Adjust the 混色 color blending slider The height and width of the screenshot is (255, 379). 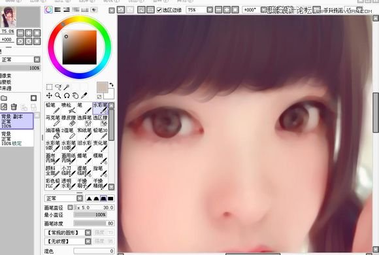tap(94, 251)
